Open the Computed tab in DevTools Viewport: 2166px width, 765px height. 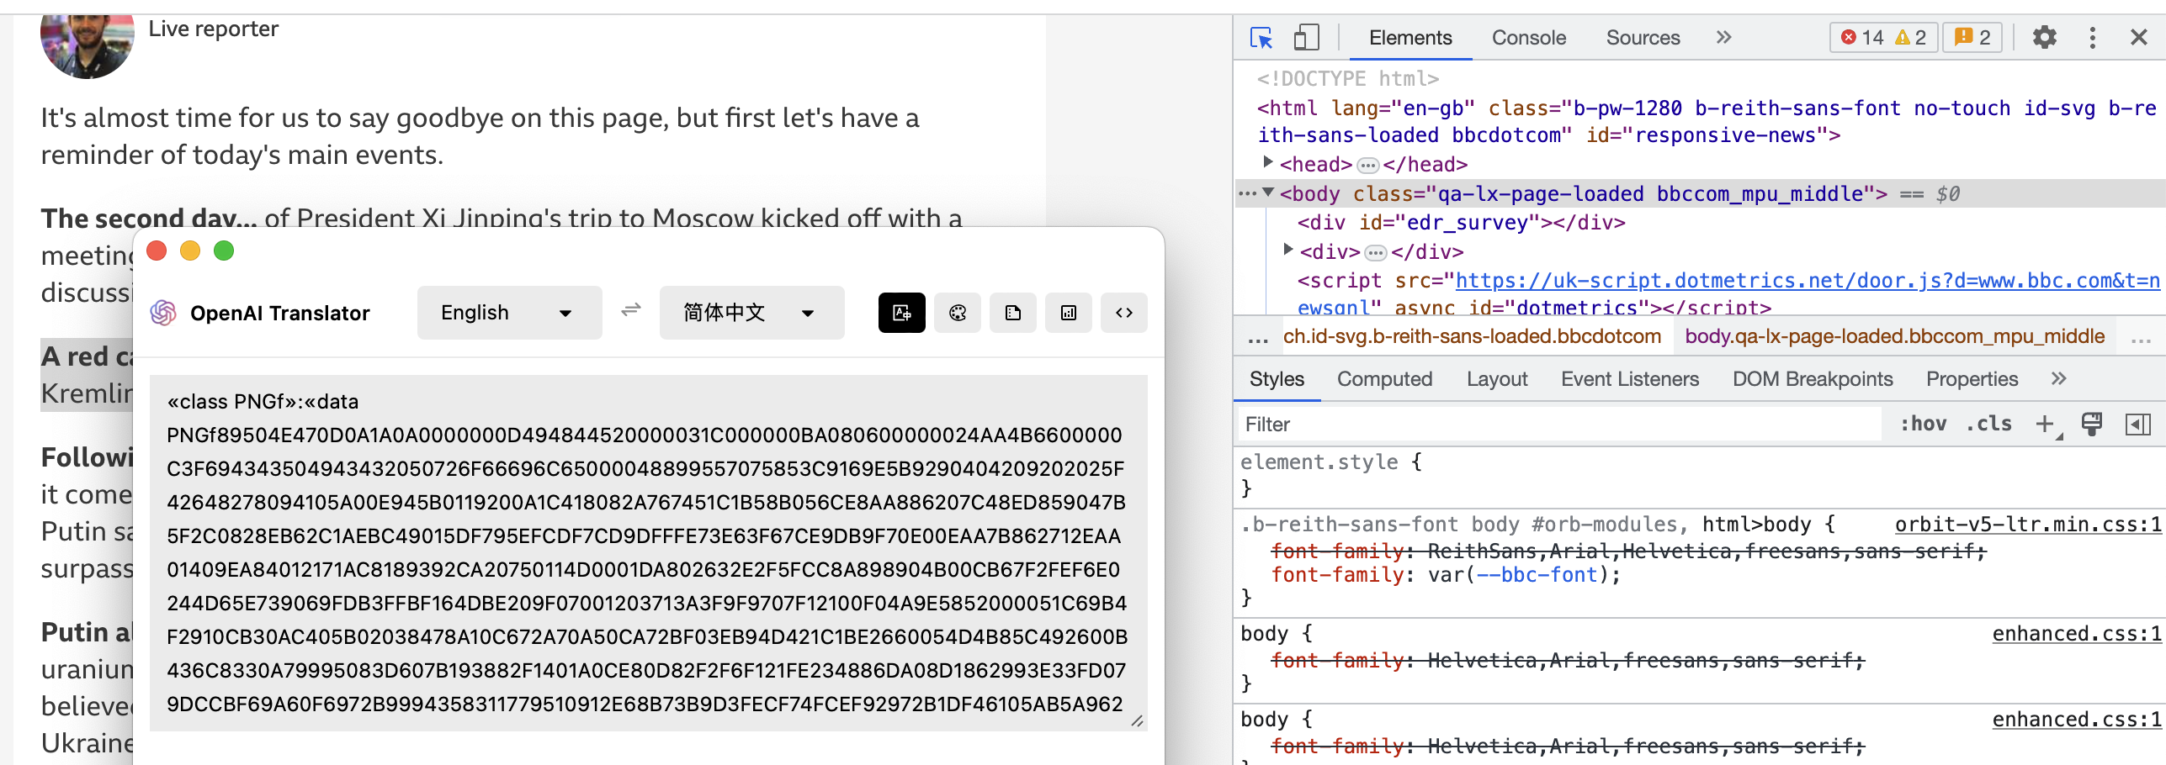point(1384,378)
